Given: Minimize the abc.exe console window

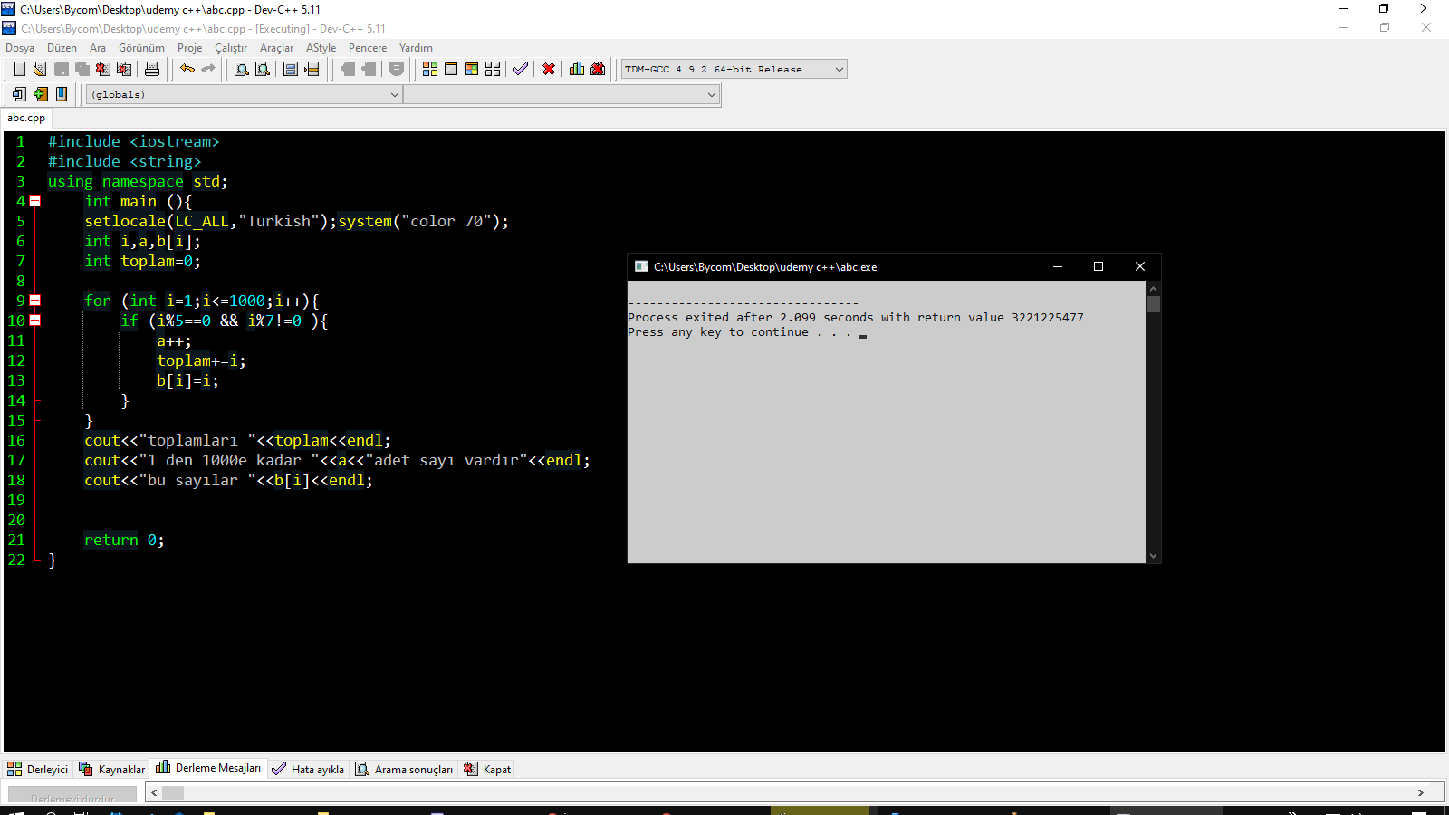Looking at the screenshot, I should [x=1057, y=266].
